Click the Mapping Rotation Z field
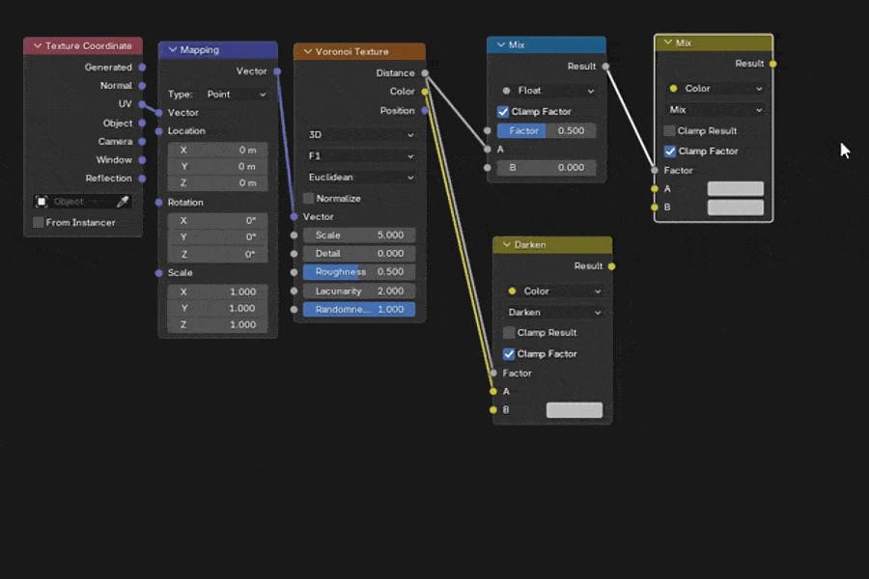This screenshot has width=869, height=579. [x=218, y=255]
